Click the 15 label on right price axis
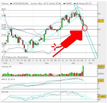 tap(99, 45)
